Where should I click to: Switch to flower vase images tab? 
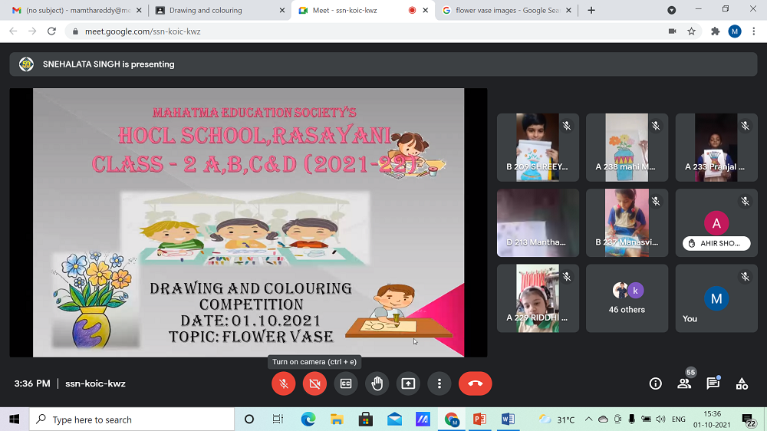click(x=502, y=11)
